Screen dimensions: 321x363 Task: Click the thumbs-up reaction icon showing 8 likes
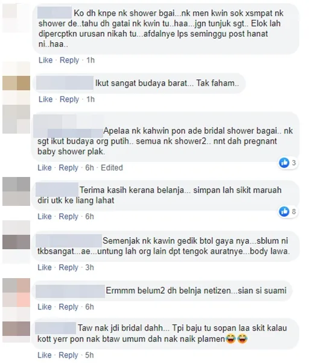click(284, 211)
